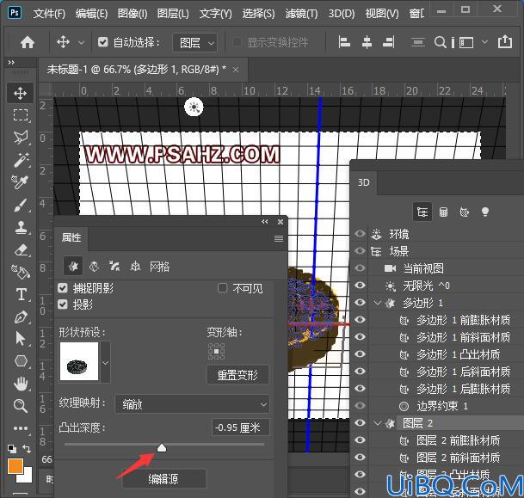
Task: Click the align right edges icon
Action: 389,42
